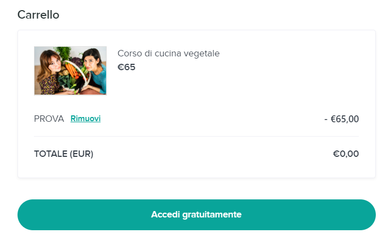The image size is (388, 235).
Task: Select the PROVA coupon code label
Action: [x=49, y=119]
